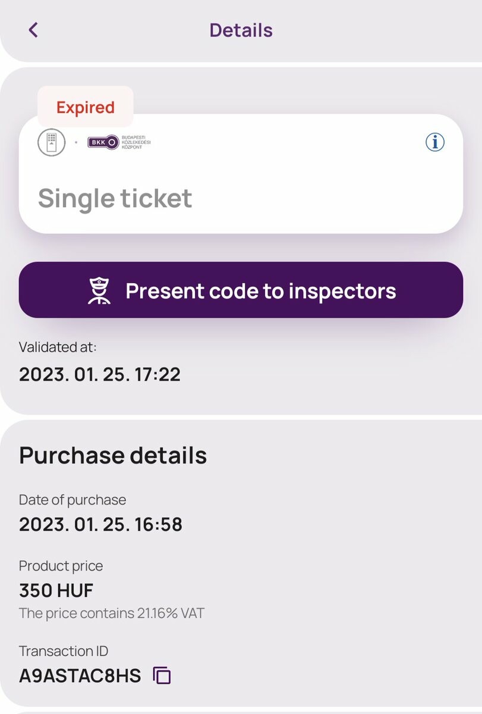Tap the Purchase details heading
Viewport: 482px width, 714px height.
113,455
